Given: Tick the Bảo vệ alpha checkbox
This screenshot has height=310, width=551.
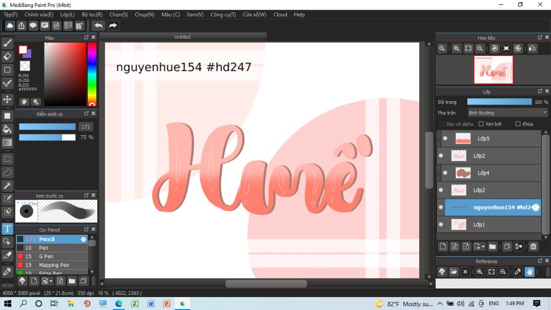Looking at the screenshot, I should point(442,124).
